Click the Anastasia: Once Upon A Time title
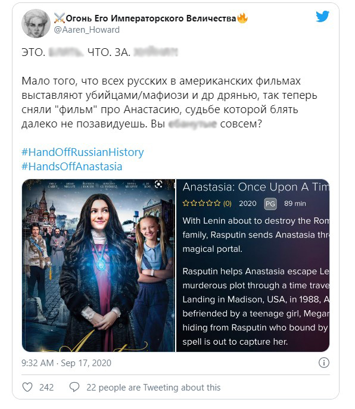The height and width of the screenshot is (409, 355). coord(256,187)
